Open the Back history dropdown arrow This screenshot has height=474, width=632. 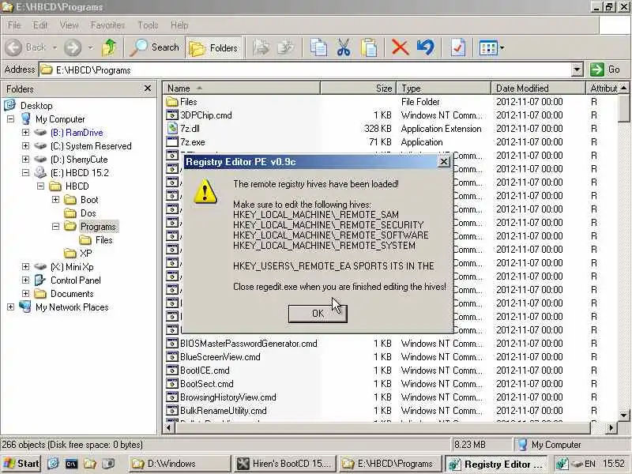coord(55,48)
